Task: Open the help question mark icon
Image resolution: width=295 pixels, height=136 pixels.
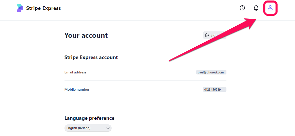Action: [242, 8]
